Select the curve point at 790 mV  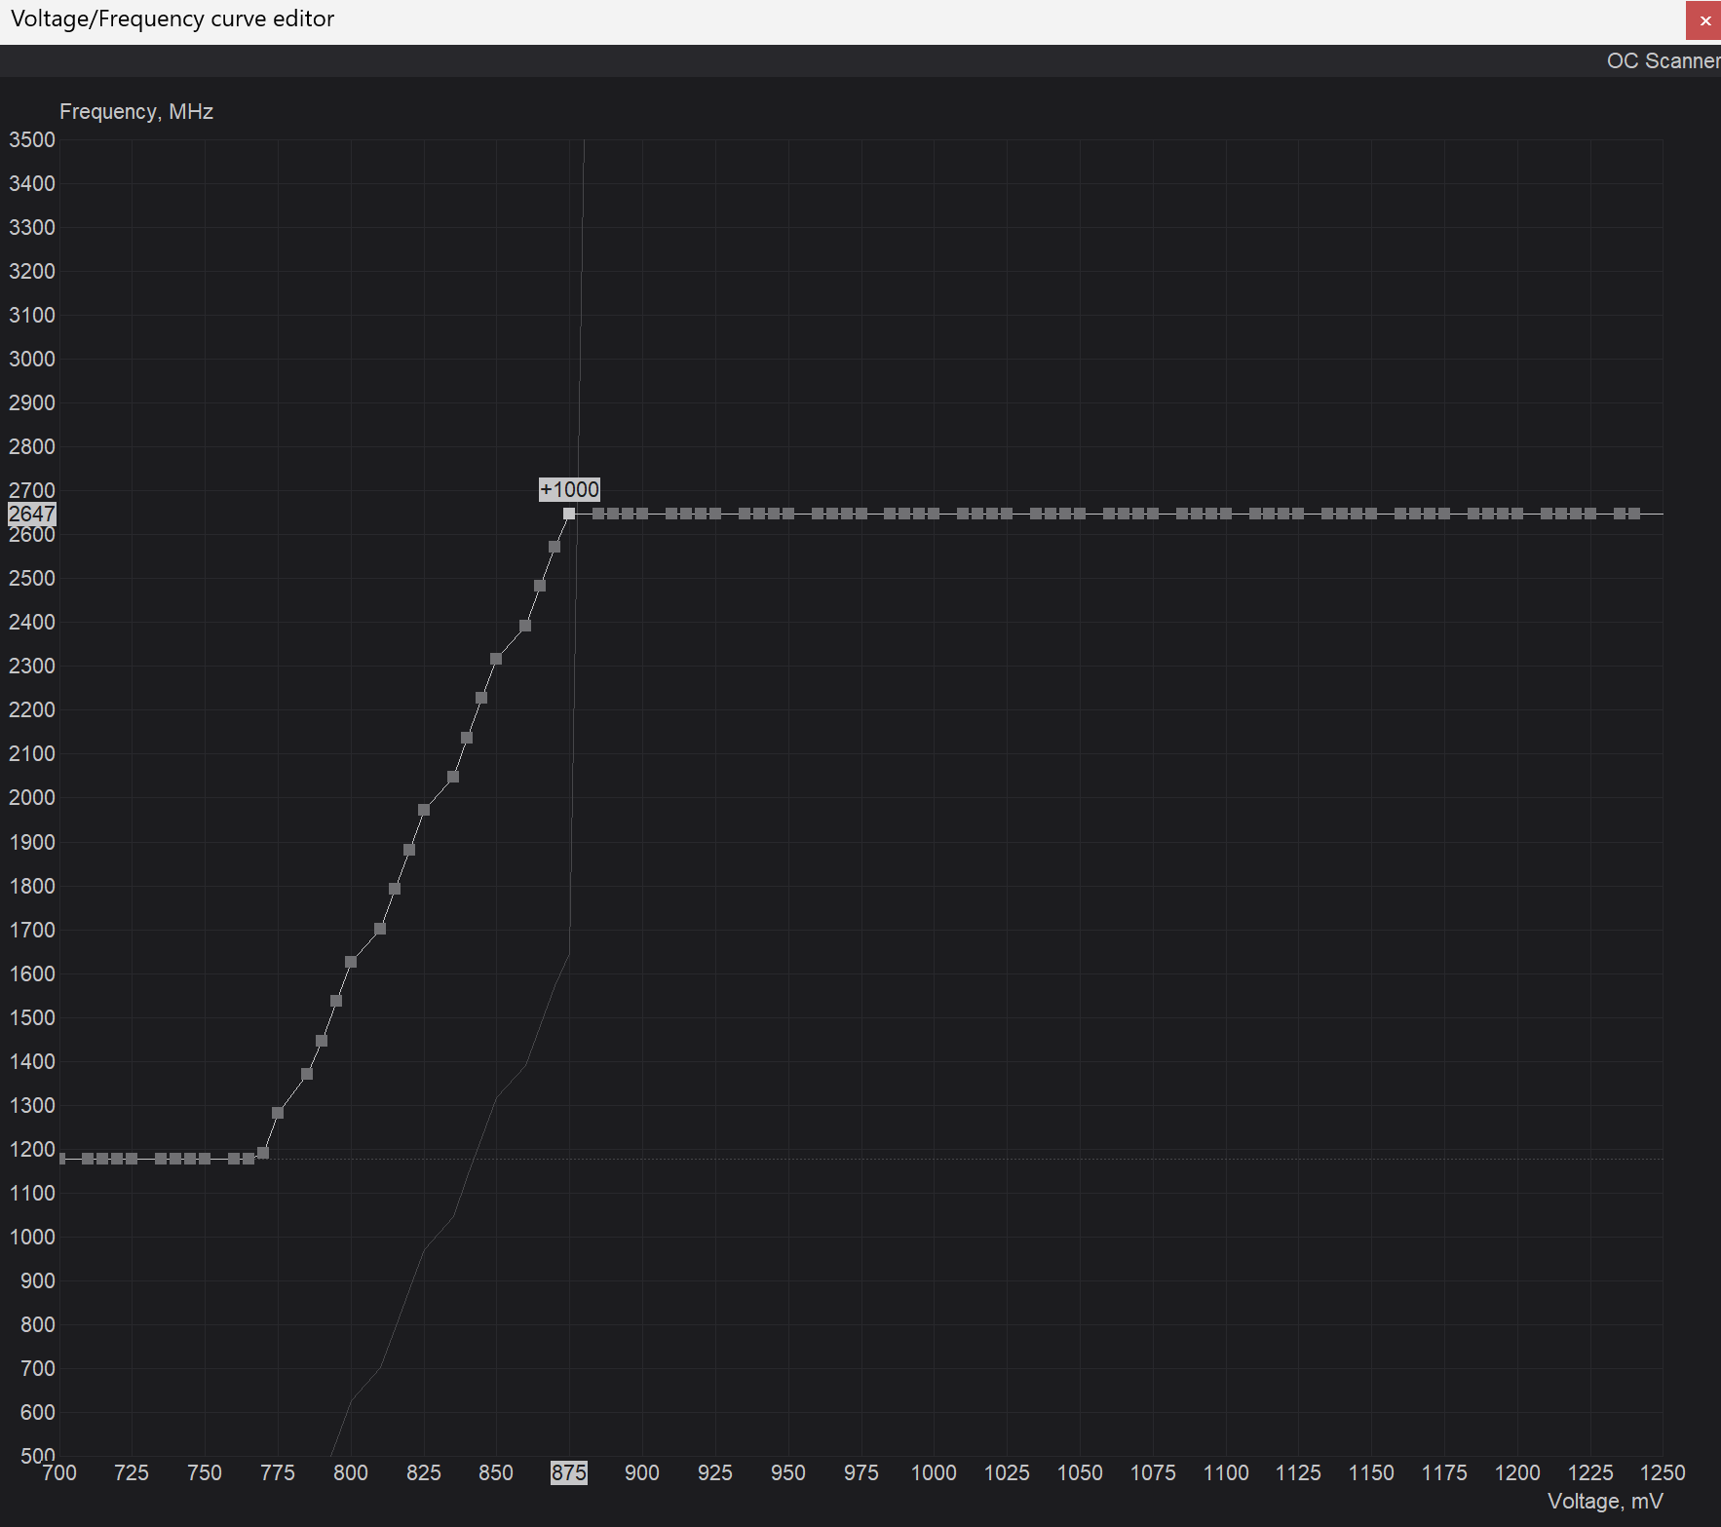coord(322,1041)
